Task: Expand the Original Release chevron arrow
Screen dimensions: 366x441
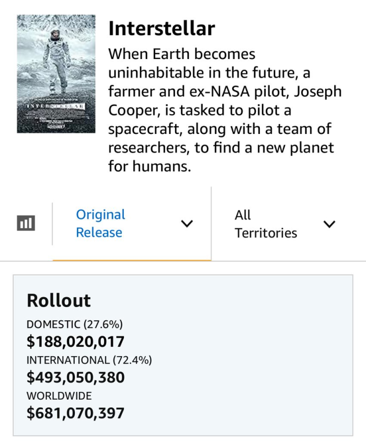Action: [187, 224]
